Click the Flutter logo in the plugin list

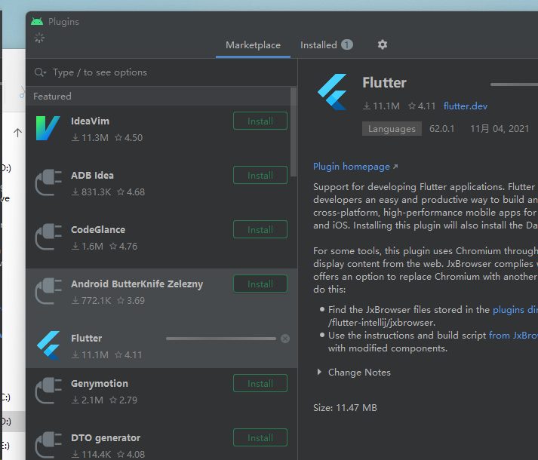pyautogui.click(x=48, y=345)
